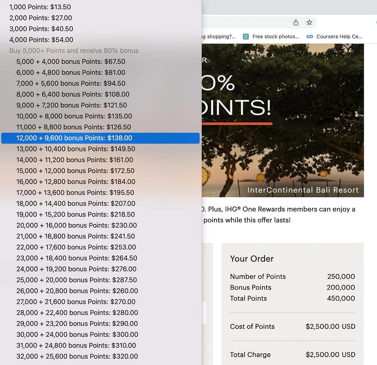Open the shopping bookmark in bookmarks bar

pos(219,37)
